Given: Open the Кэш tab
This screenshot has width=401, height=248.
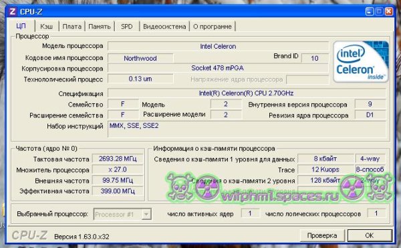Looking at the screenshot, I should click(x=47, y=26).
